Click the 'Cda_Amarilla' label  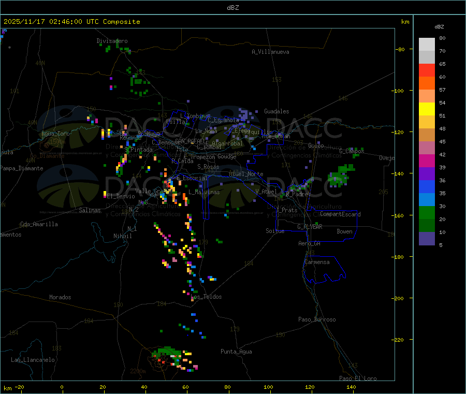point(39,224)
